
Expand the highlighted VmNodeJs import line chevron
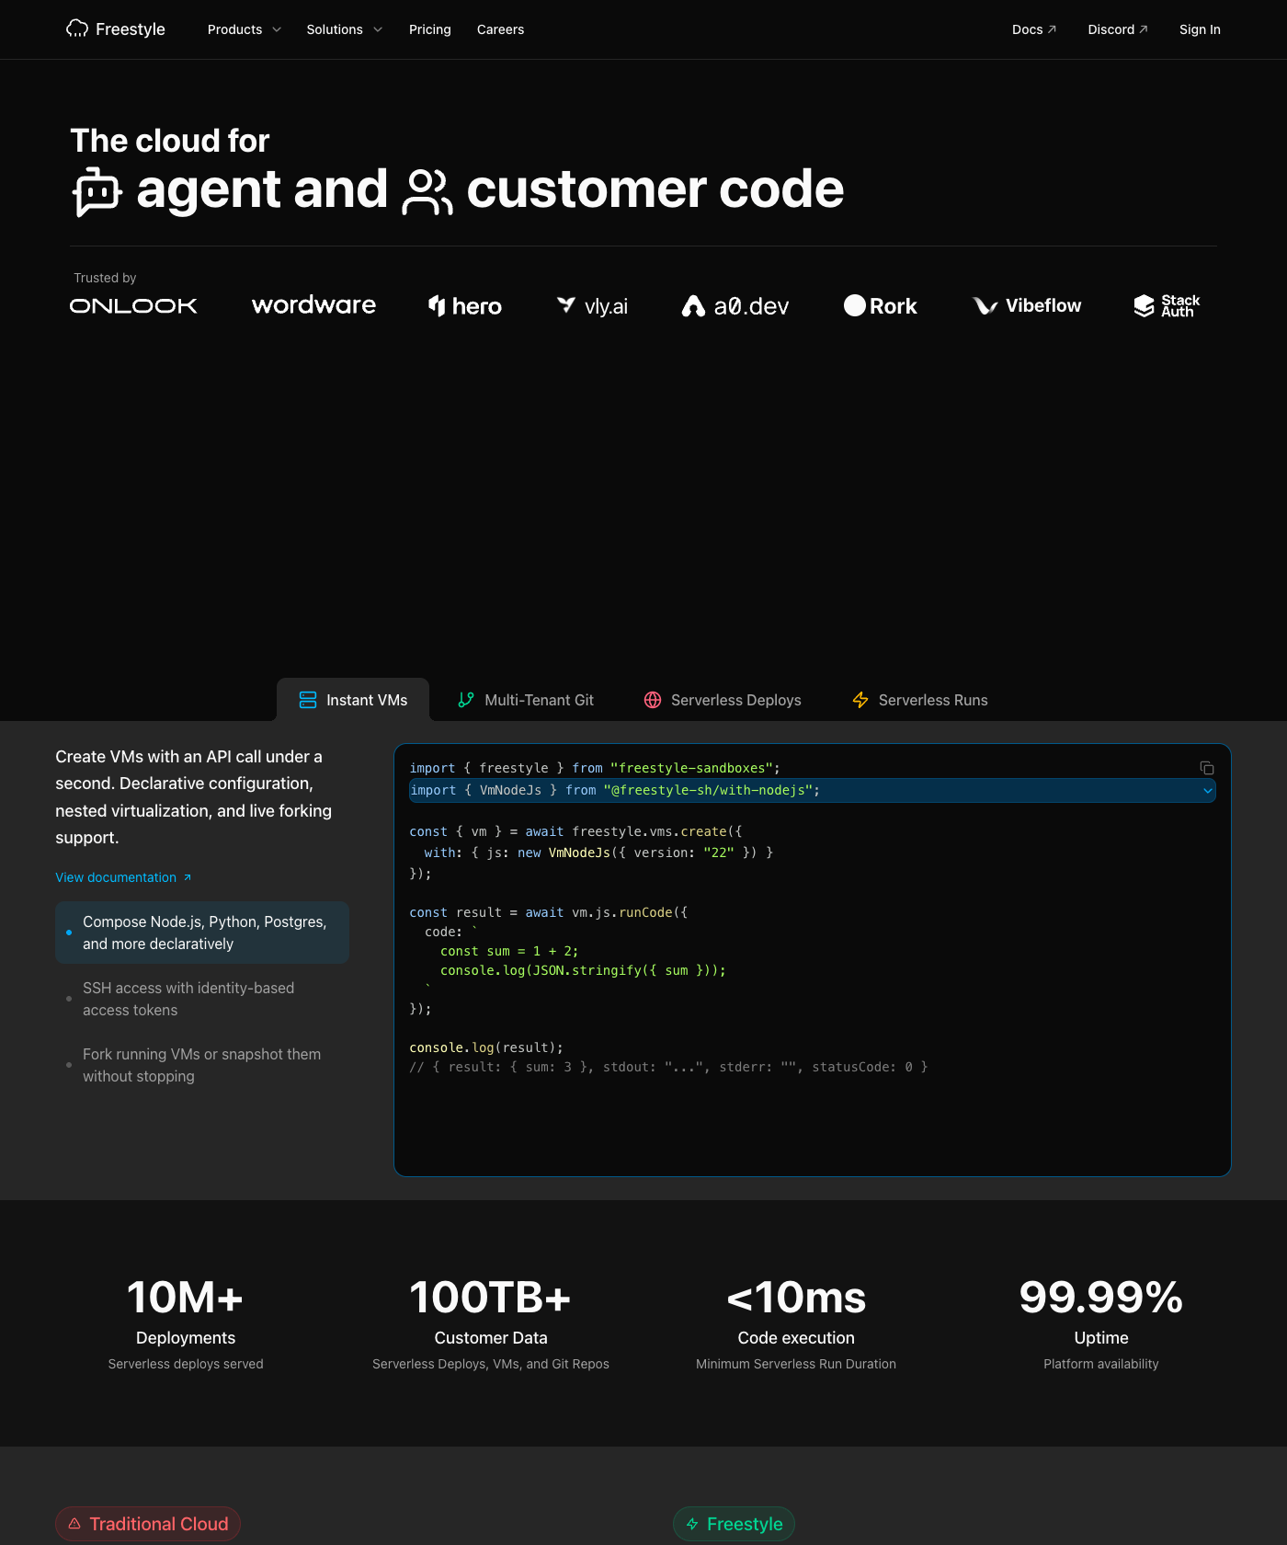pos(1208,791)
